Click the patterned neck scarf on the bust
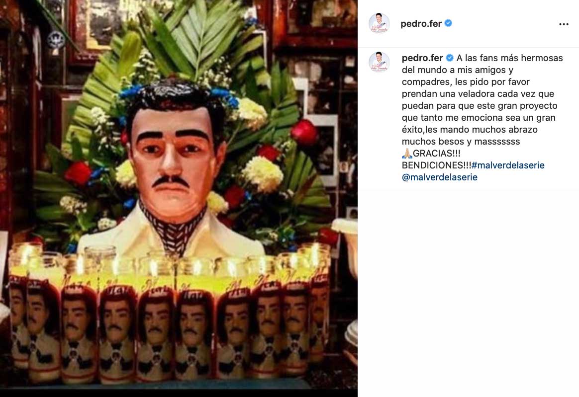579x397 pixels. [173, 229]
